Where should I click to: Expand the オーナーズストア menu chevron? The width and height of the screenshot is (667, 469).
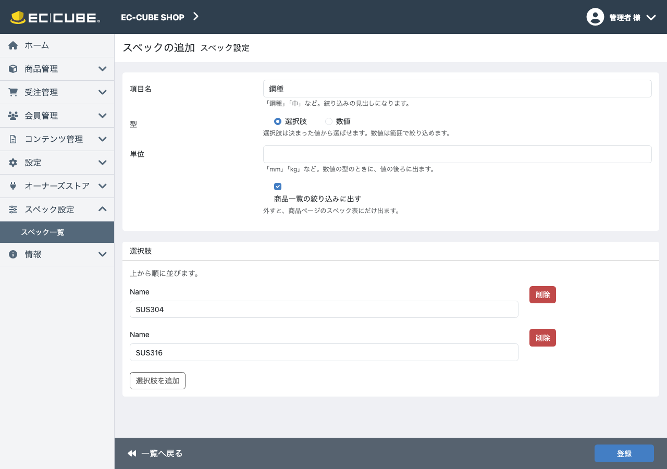point(103,186)
